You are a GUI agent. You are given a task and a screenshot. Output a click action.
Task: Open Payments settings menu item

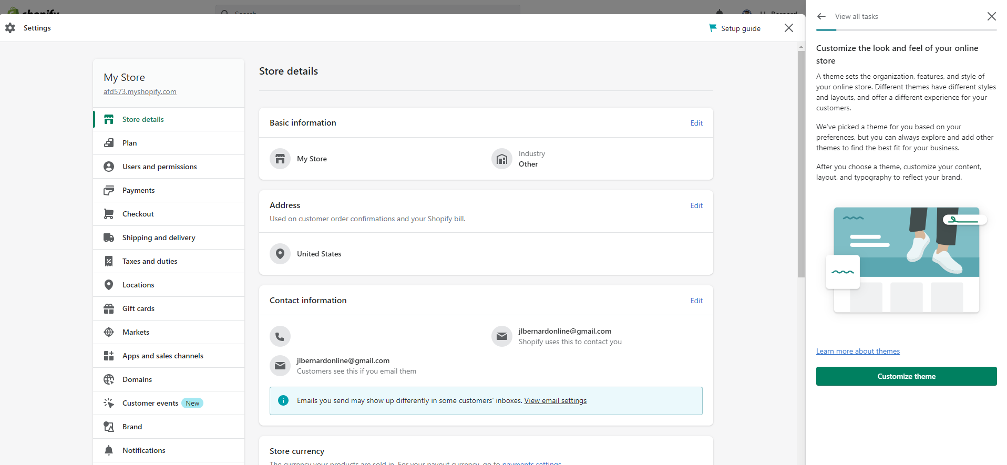click(x=169, y=190)
